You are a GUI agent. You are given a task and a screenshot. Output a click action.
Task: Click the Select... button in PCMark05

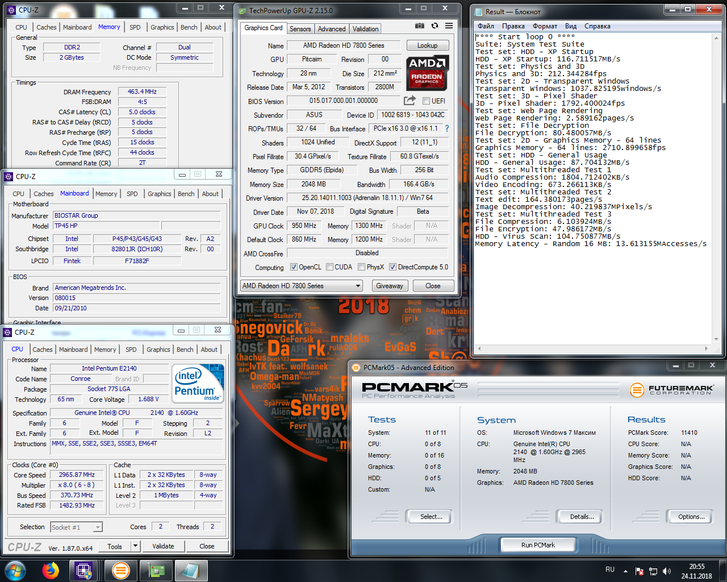click(431, 517)
